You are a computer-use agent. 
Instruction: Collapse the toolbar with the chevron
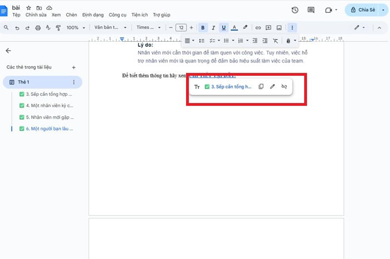pos(379,28)
